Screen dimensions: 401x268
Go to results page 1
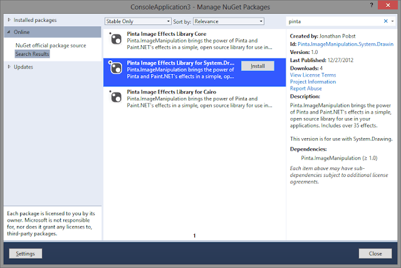(194, 235)
